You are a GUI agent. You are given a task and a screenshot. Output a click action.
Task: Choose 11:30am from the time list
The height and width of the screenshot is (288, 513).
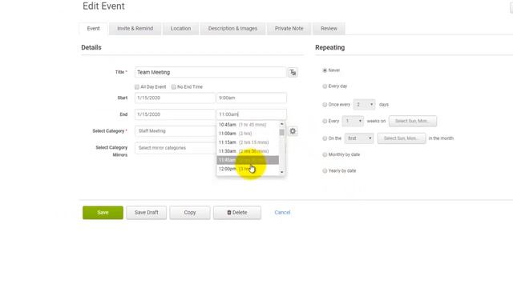click(x=248, y=151)
